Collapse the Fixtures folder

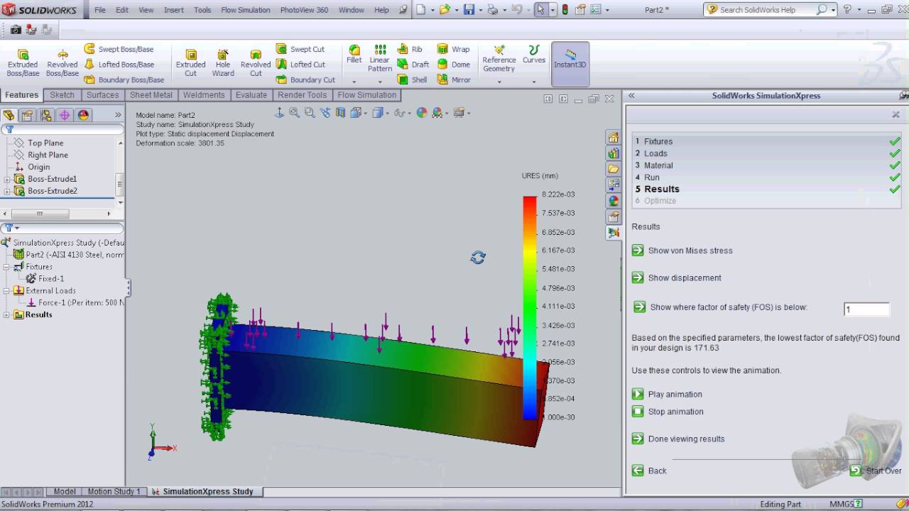(7, 267)
